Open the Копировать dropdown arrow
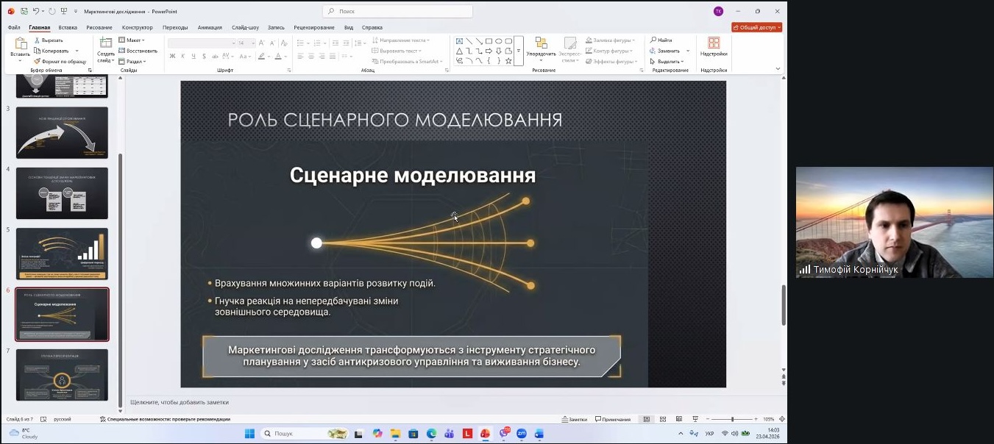The image size is (994, 444). [x=77, y=51]
